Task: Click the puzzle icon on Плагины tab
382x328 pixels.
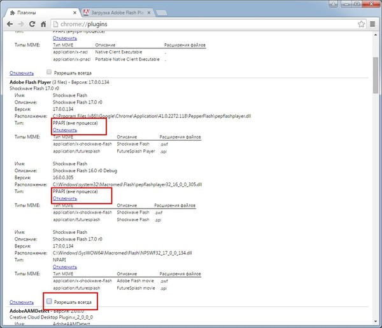Action: (12, 13)
